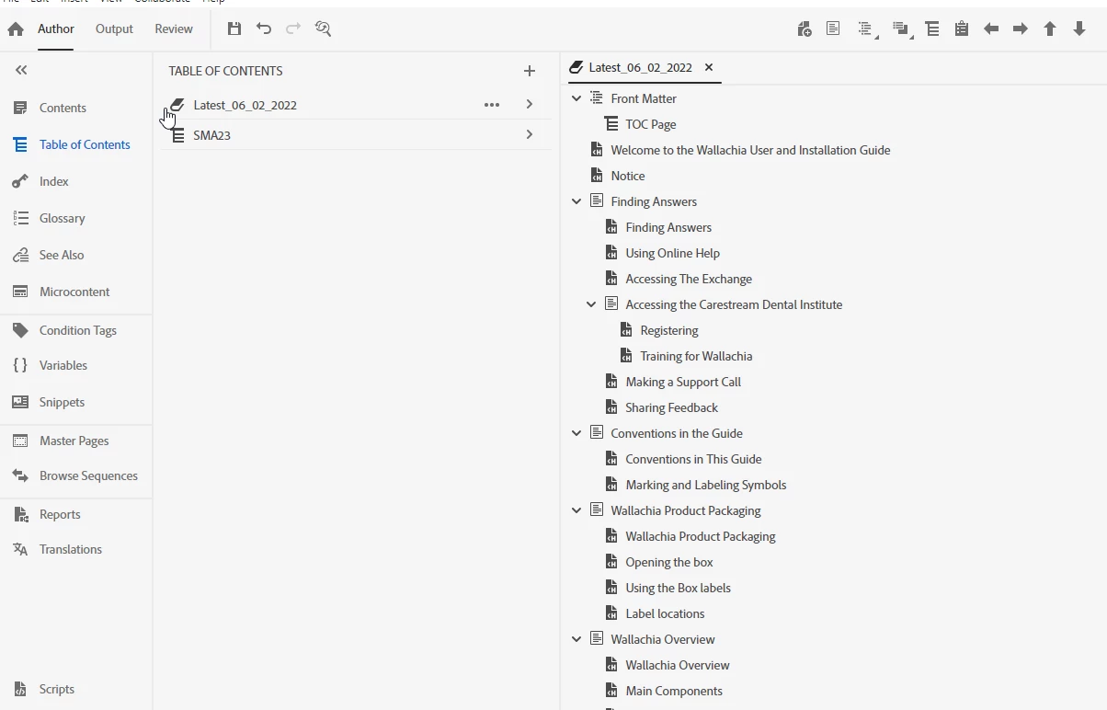The image size is (1107, 710).
Task: Collapse the Conventions in the Guide book
Action: [576, 433]
